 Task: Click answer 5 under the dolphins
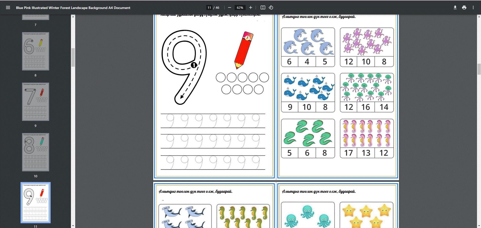point(325,62)
